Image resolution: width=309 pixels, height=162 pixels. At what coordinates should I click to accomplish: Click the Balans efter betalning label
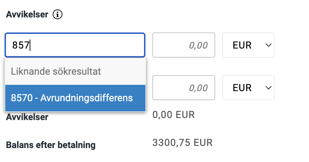(51, 145)
